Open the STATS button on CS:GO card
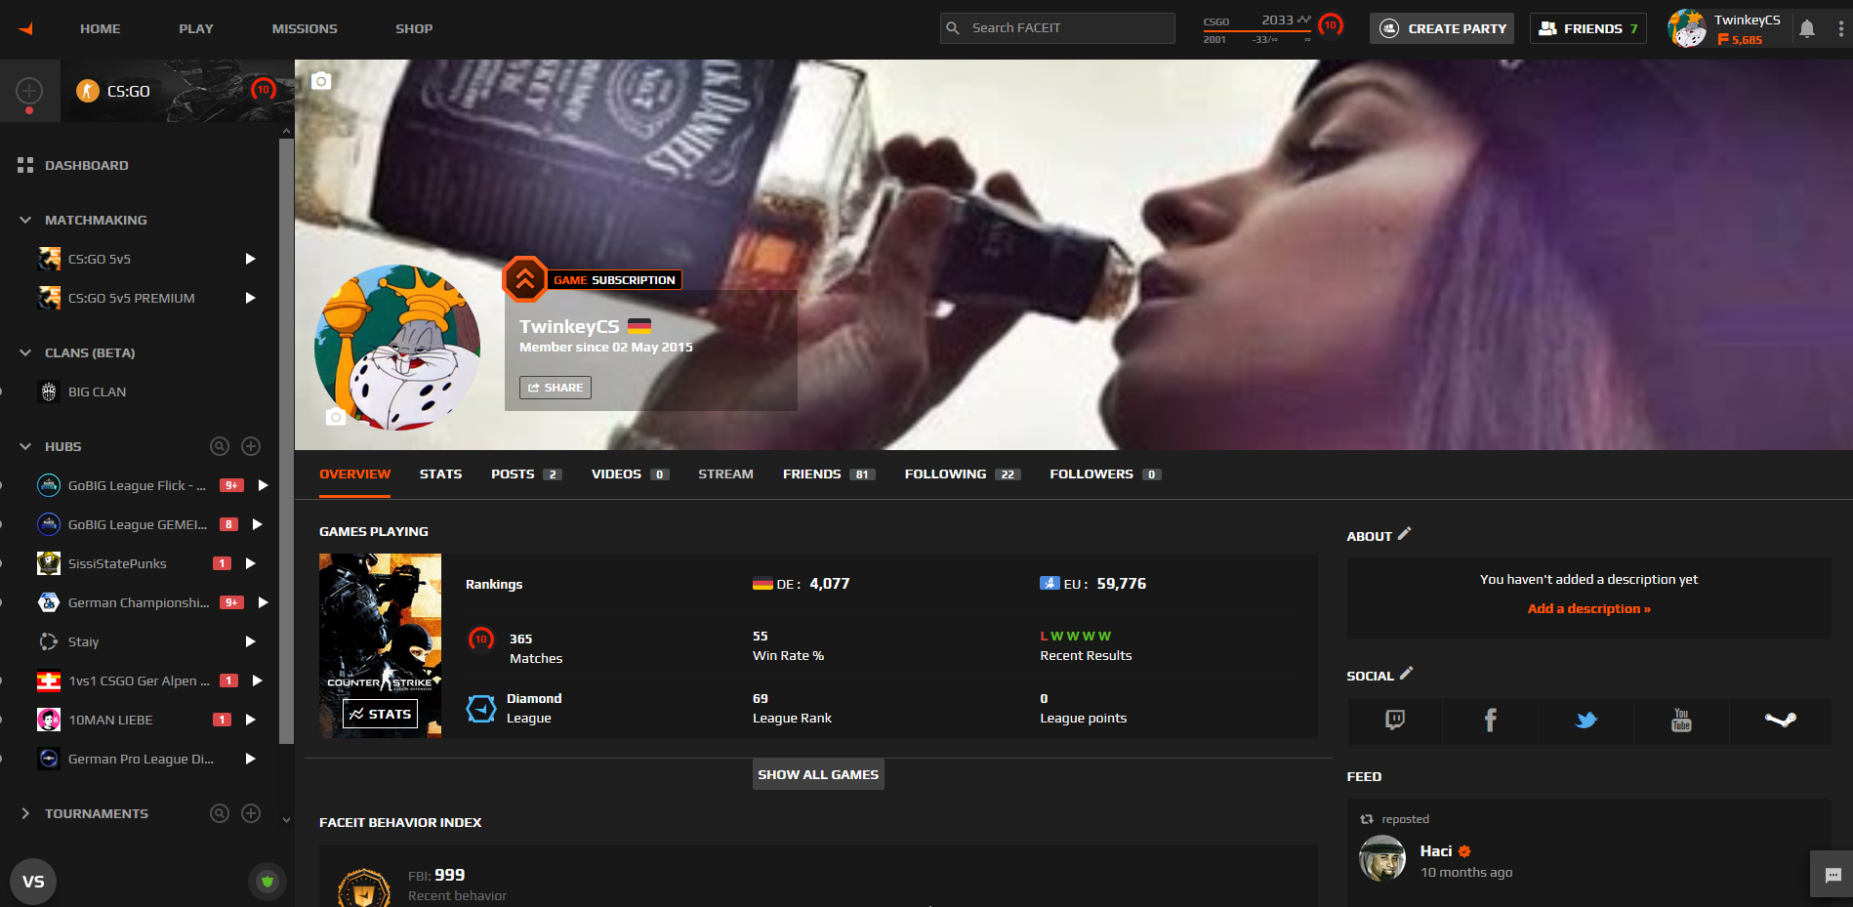This screenshot has height=907, width=1853. [x=381, y=714]
